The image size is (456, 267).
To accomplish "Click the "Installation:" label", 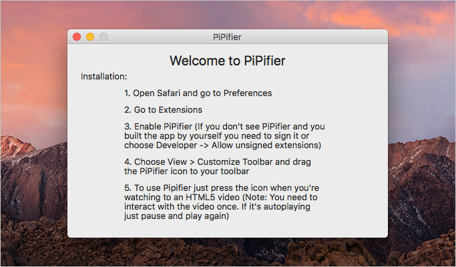I will [x=104, y=77].
